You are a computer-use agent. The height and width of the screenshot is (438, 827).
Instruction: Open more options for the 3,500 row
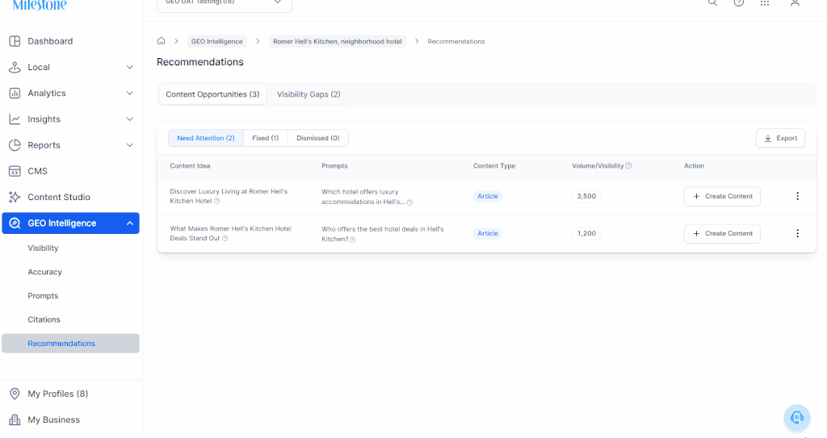[797, 196]
